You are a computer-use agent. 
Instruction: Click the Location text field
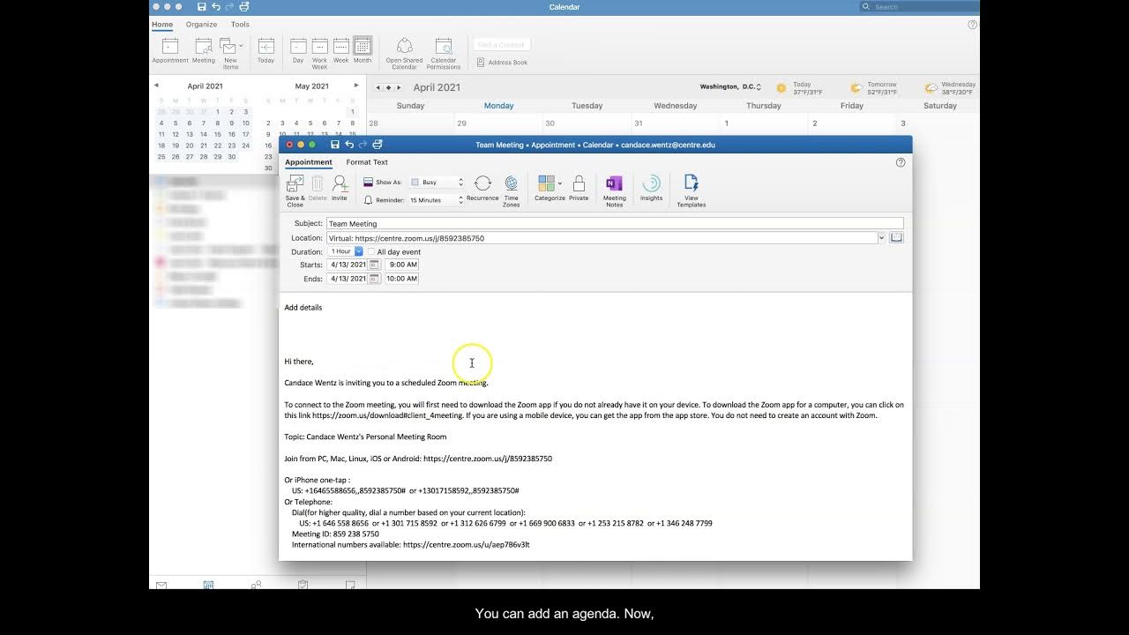[602, 238]
